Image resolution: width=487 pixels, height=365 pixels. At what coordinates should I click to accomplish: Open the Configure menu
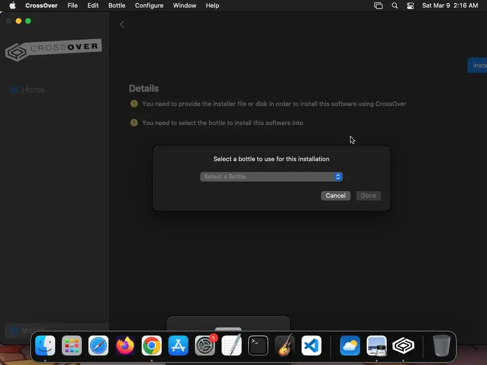(x=149, y=5)
